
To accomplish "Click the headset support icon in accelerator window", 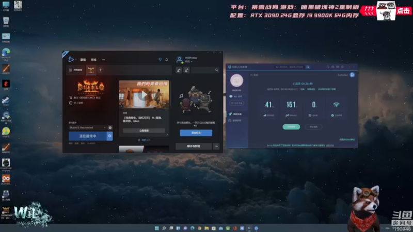I will 328,67.
